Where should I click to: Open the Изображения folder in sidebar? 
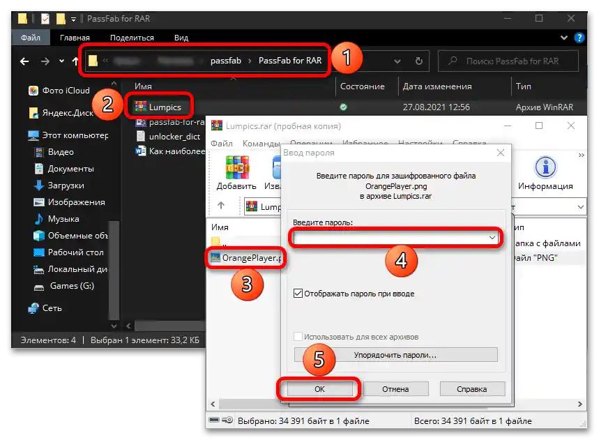[x=70, y=202]
